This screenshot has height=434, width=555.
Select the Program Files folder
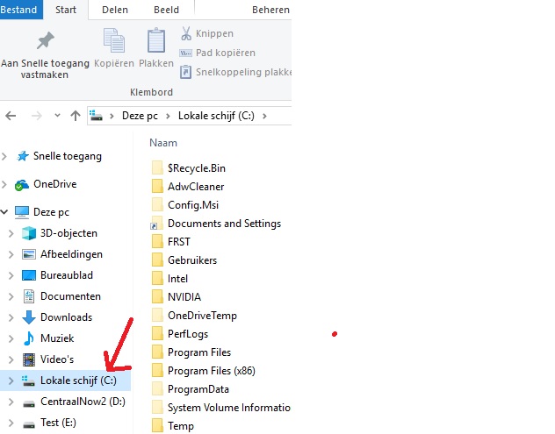pos(191,352)
